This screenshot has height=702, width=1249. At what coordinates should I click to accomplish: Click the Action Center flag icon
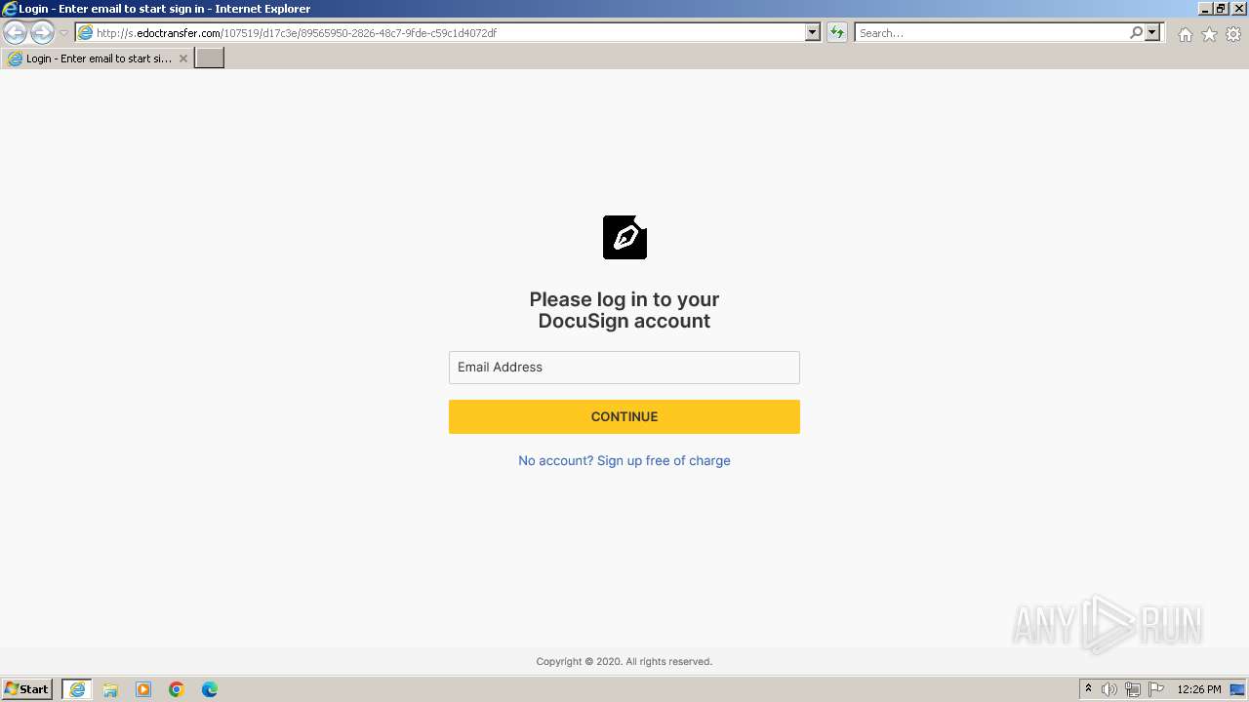(1156, 689)
